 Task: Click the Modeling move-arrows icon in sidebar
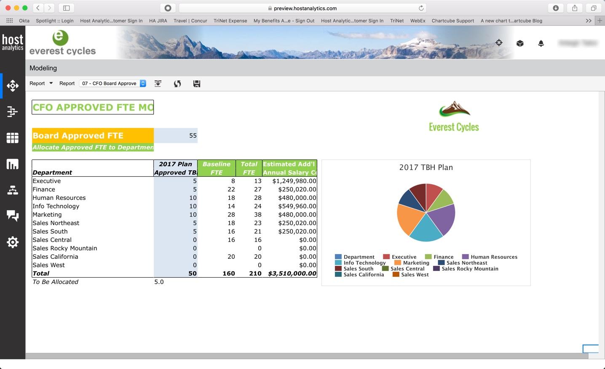click(13, 86)
